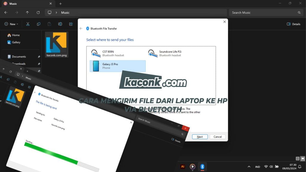Click the This PC monitor icon in address bar
The image size is (306, 172).
pyautogui.click(x=50, y=13)
